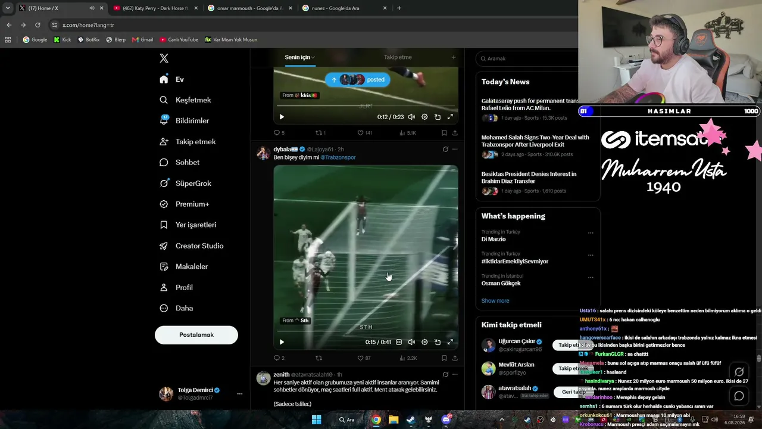
Task: Repost the post with 1 repost
Action: point(320,133)
